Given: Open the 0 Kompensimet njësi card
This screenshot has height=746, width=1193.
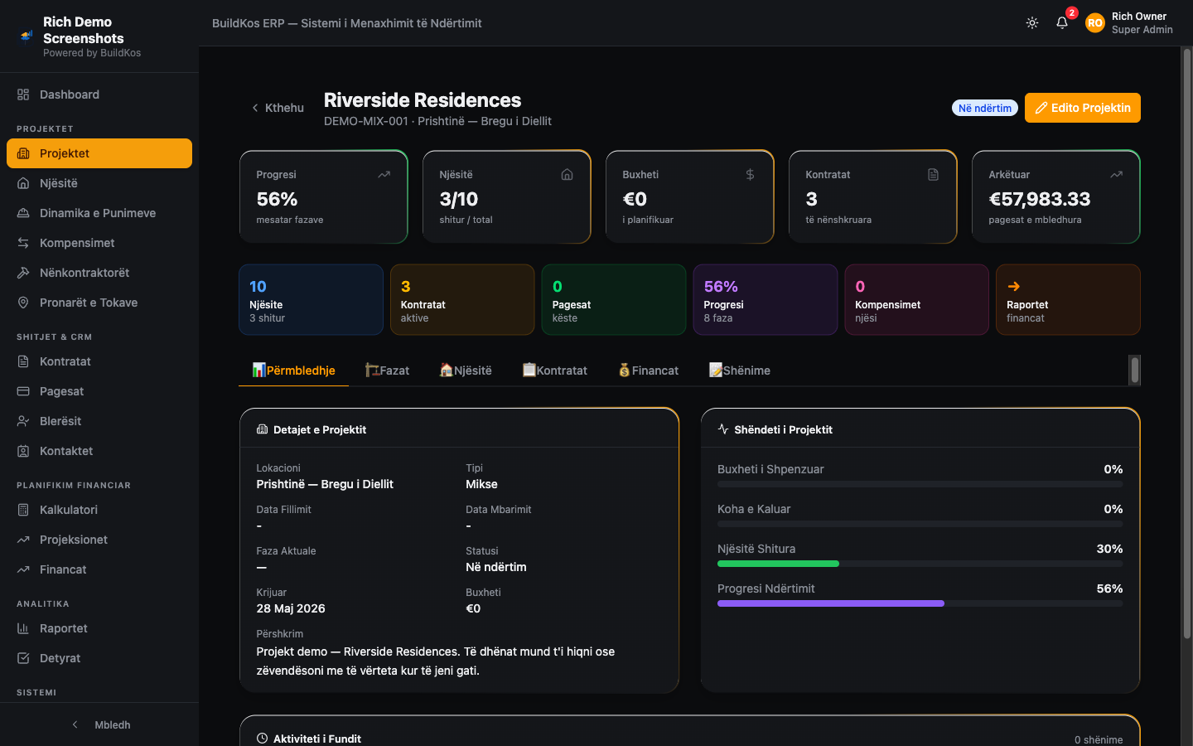Looking at the screenshot, I should coord(916,299).
